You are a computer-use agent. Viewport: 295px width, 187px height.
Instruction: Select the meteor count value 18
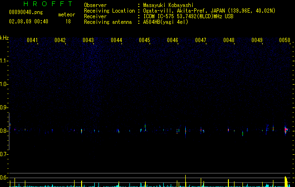tap(68, 22)
